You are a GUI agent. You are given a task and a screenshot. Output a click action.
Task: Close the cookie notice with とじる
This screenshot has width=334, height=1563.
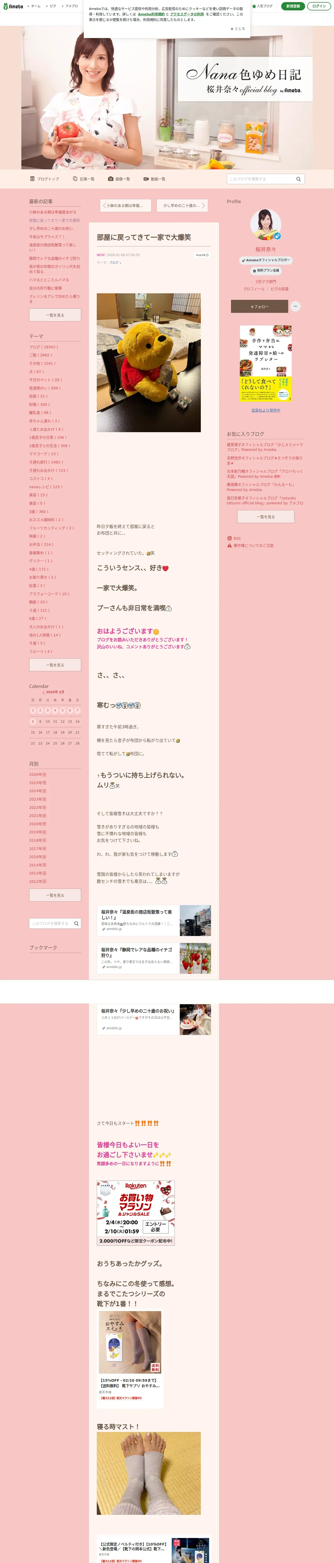coord(237,28)
